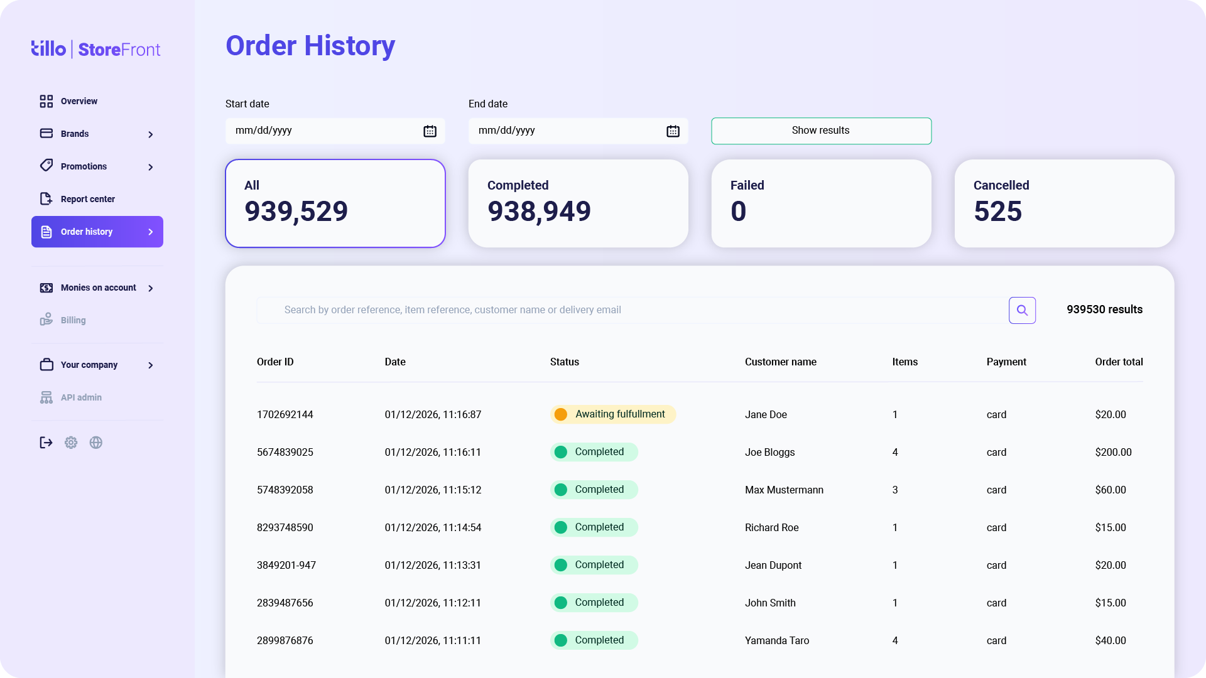Open Billing via its sidebar icon
This screenshot has width=1206, height=678.
[46, 320]
